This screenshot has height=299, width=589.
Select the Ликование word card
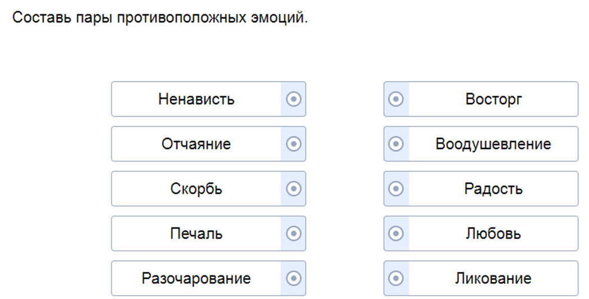[x=494, y=278]
